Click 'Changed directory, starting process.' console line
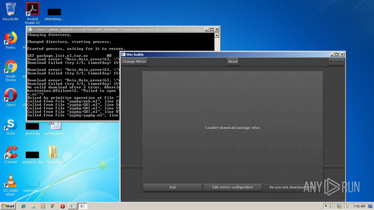 pos(69,42)
